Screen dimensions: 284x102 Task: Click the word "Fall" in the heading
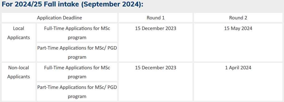pyautogui.click(x=51, y=5)
